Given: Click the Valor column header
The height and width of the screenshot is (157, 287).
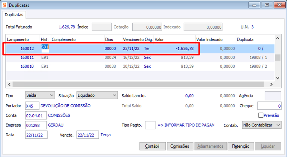Looking at the screenshot, I should tap(175, 39).
